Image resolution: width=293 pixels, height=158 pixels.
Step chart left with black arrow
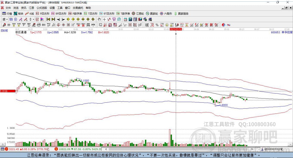58,19
